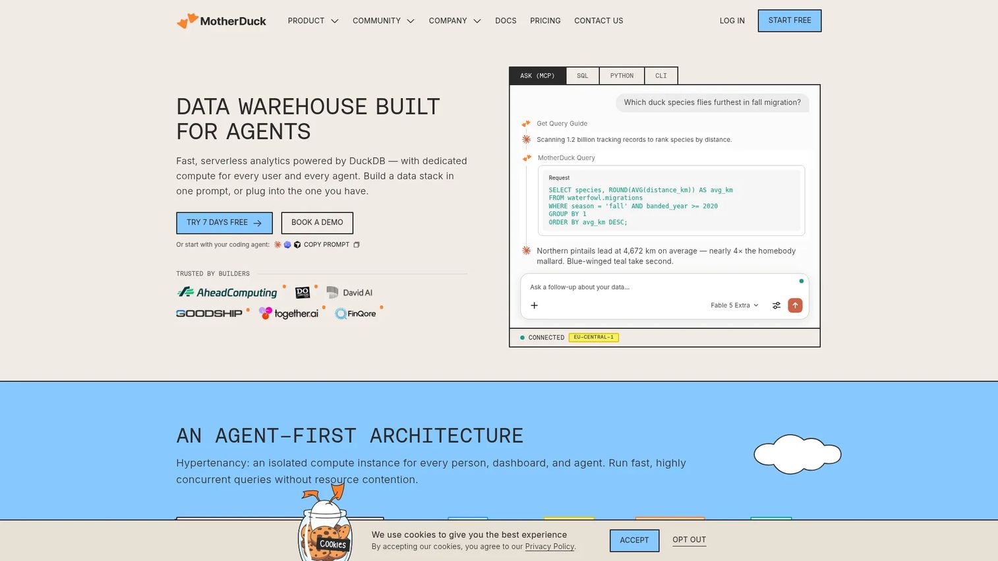Expand the PRODUCT menu
The height and width of the screenshot is (561, 998).
click(x=313, y=21)
